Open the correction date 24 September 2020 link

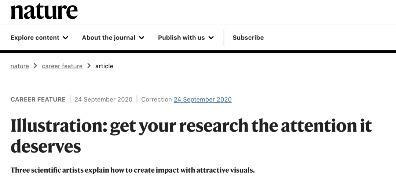pyautogui.click(x=202, y=99)
